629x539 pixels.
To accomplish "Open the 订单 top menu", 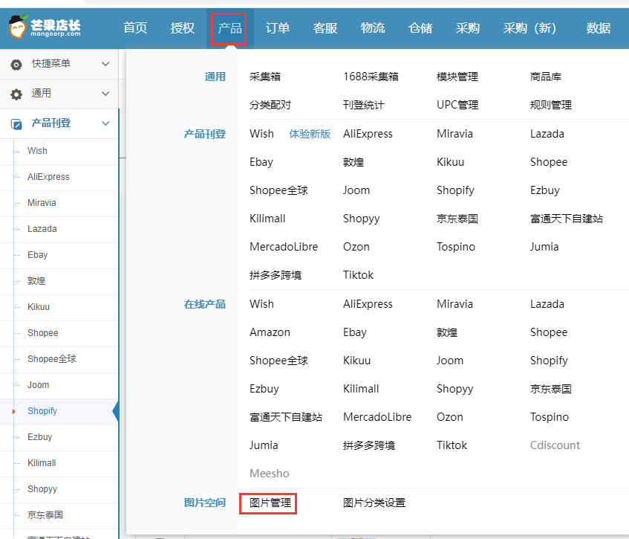I will 278,28.
